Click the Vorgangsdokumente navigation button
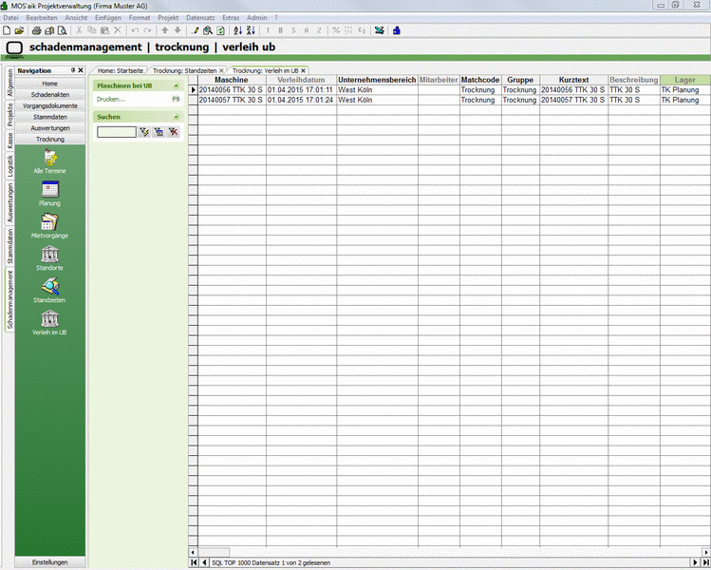The image size is (711, 570). 50,105
